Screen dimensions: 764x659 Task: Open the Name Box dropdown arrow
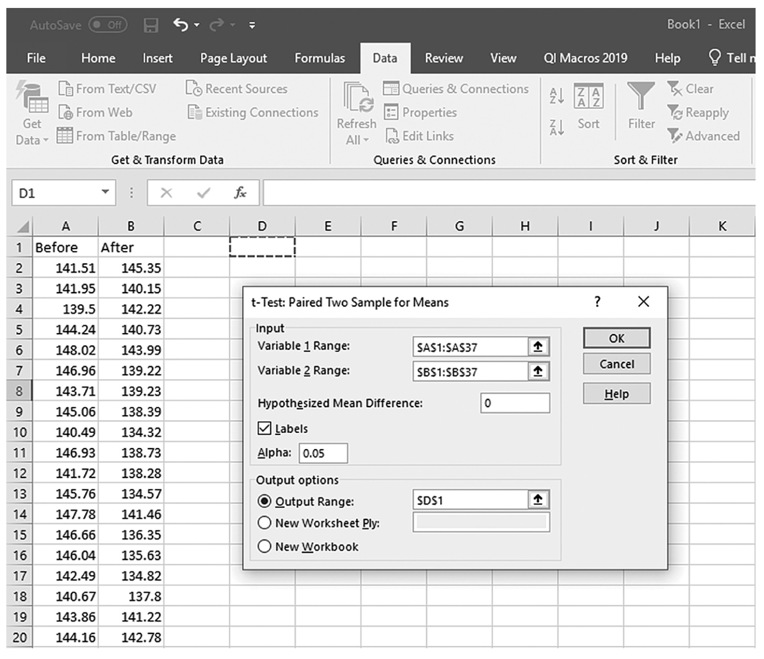click(x=105, y=192)
